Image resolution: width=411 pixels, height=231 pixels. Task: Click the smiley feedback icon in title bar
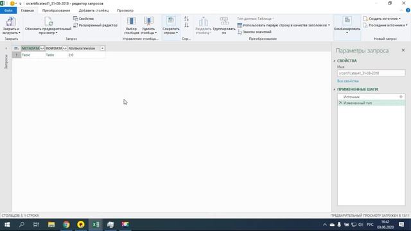coord(12,3)
